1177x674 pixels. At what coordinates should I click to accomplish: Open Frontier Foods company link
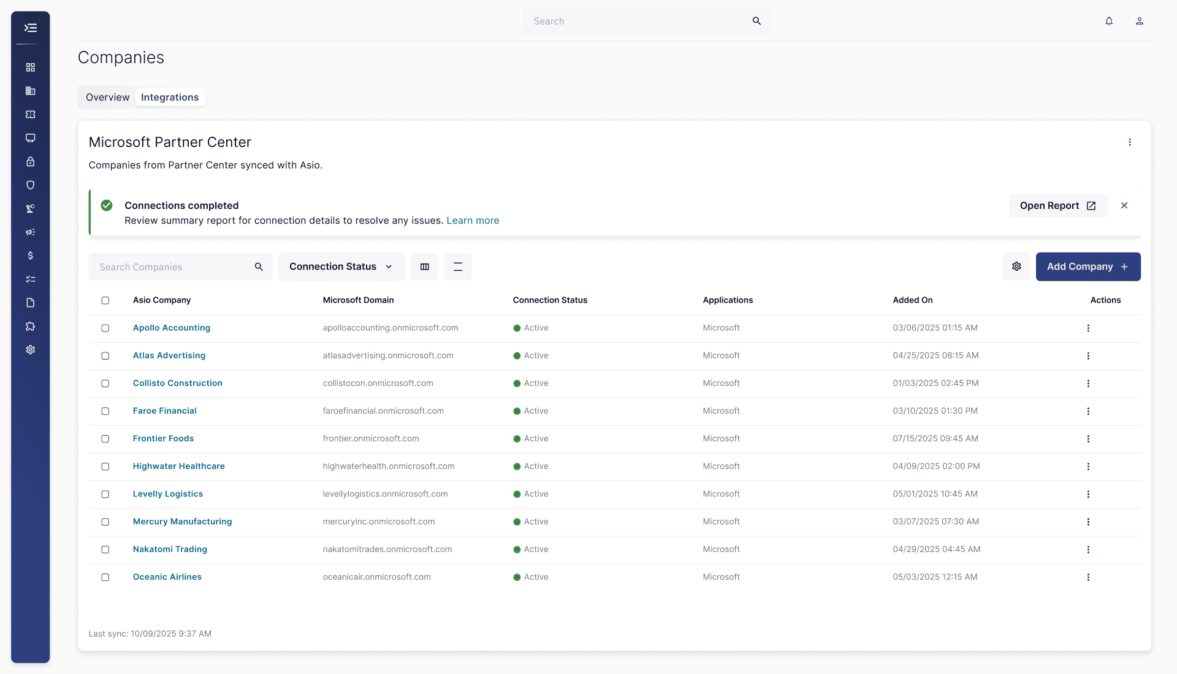[163, 439]
